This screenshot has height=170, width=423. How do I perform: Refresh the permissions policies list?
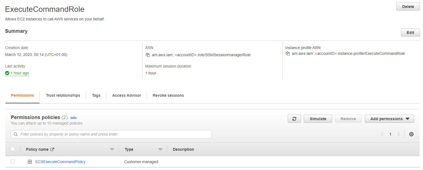coord(294,119)
